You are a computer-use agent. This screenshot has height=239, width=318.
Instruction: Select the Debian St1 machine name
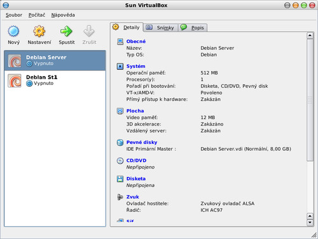[x=41, y=77]
